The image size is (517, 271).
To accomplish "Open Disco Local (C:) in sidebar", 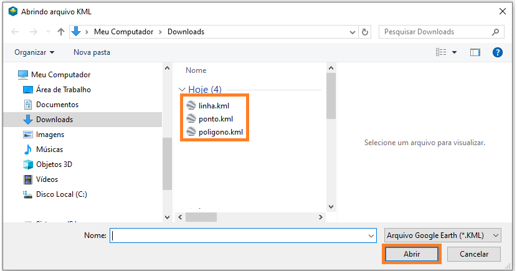I will 61,194.
